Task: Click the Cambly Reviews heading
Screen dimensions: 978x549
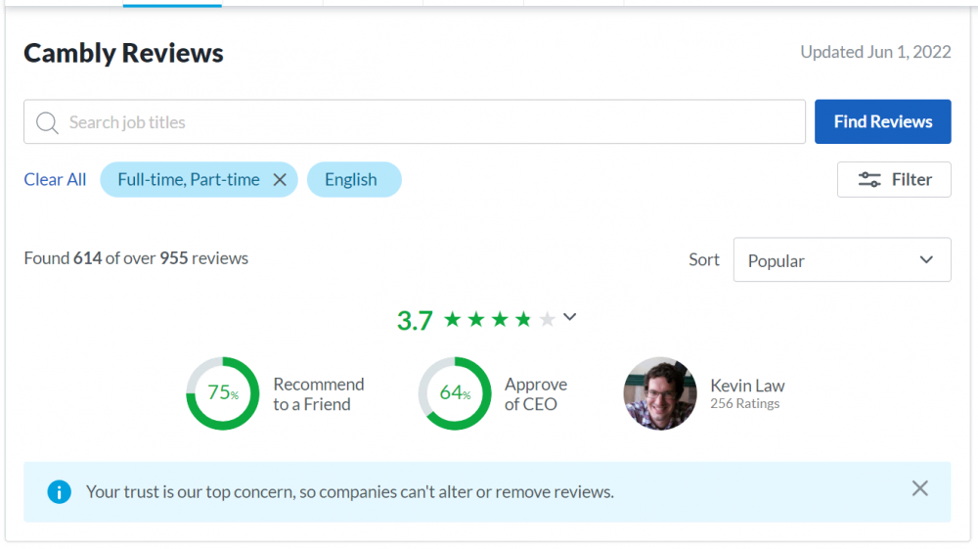Action: [x=123, y=53]
